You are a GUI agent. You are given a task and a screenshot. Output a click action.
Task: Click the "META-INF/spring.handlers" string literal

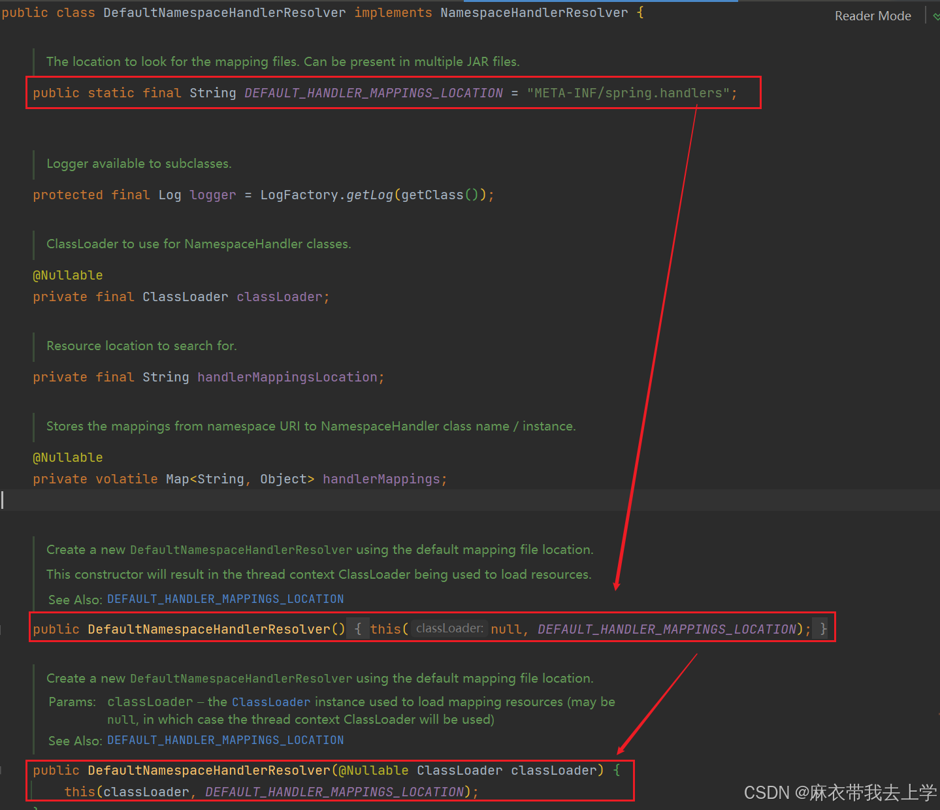pyautogui.click(x=628, y=93)
